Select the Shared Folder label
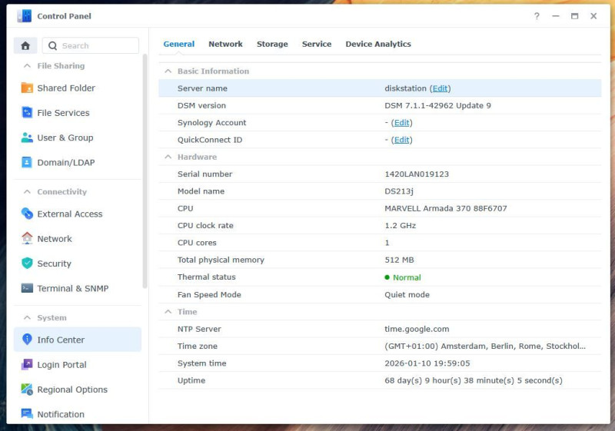615x431 pixels. click(66, 88)
